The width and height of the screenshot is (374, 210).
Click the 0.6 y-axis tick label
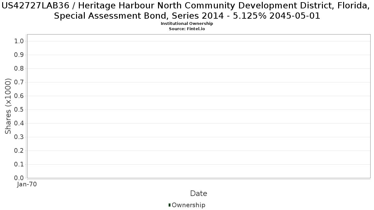[19, 96]
